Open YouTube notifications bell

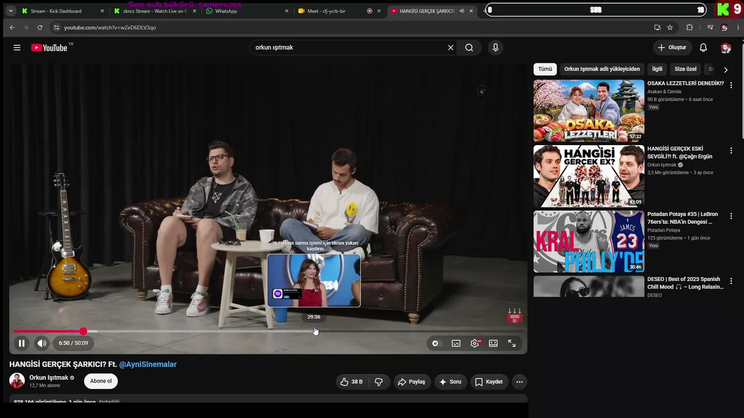click(x=703, y=48)
